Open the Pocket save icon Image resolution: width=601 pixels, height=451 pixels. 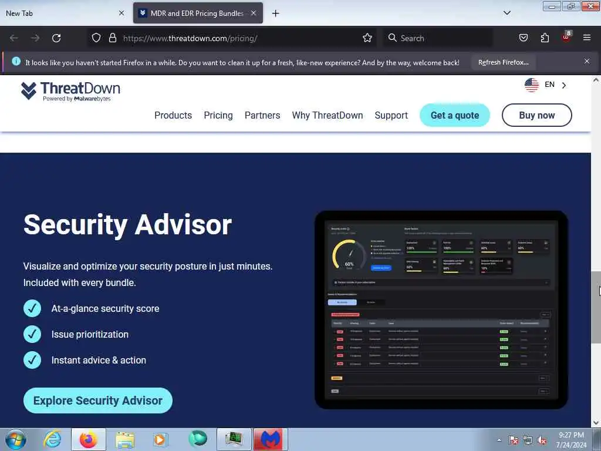pyautogui.click(x=523, y=38)
